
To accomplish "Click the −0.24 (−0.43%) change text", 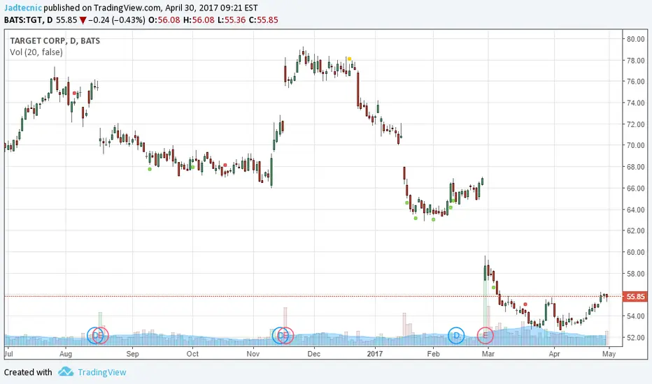I will click(x=117, y=20).
